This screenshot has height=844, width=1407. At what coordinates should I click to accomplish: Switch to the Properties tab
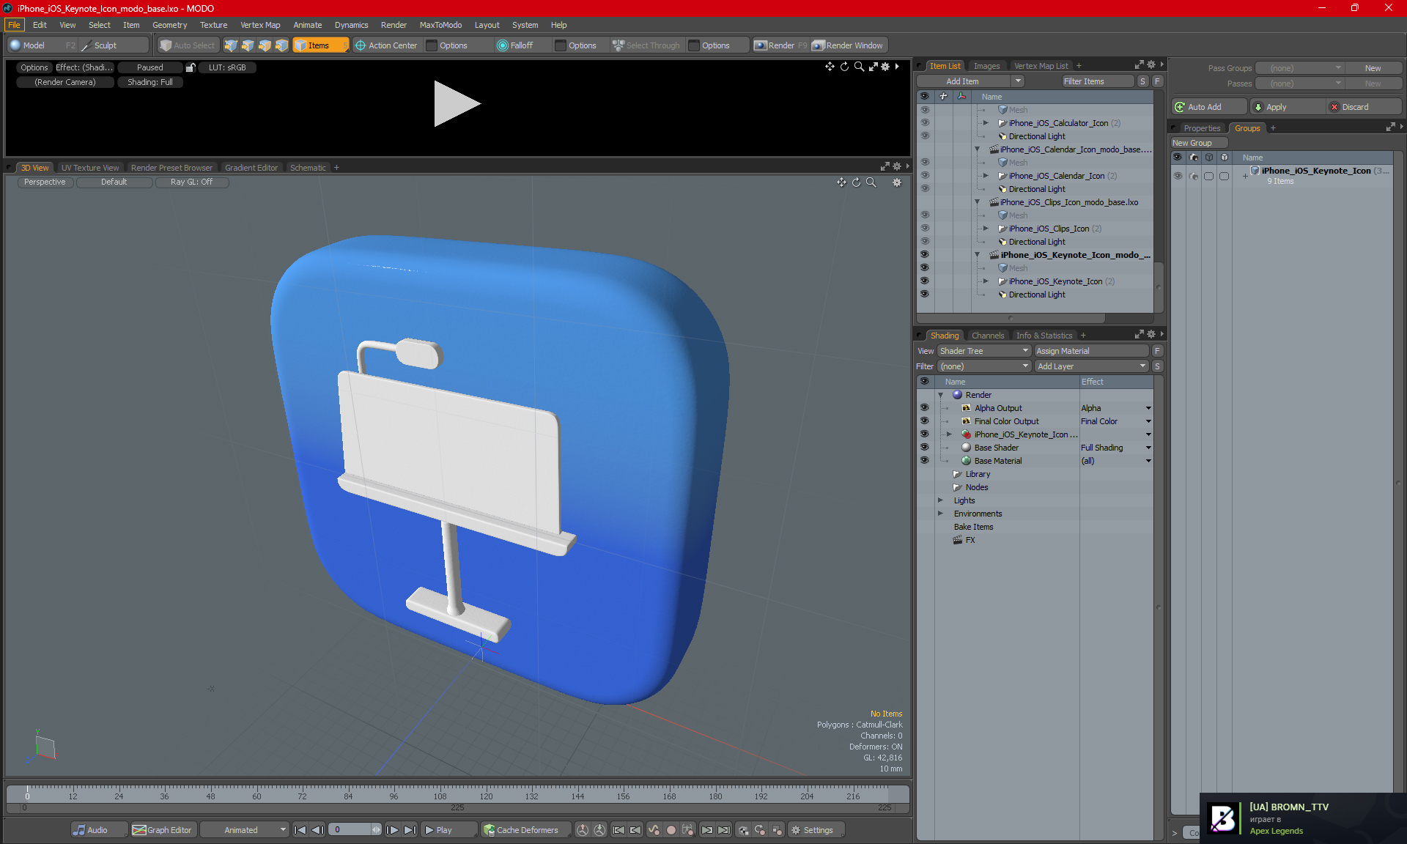tap(1201, 128)
